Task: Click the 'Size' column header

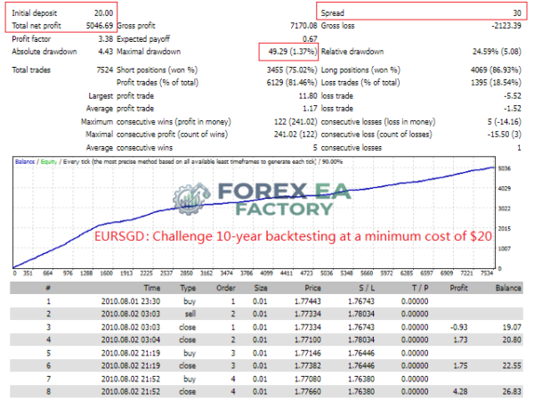Action: coord(261,288)
